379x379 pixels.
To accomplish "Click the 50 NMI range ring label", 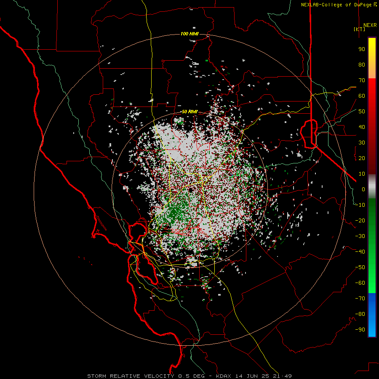I will tap(189, 112).
